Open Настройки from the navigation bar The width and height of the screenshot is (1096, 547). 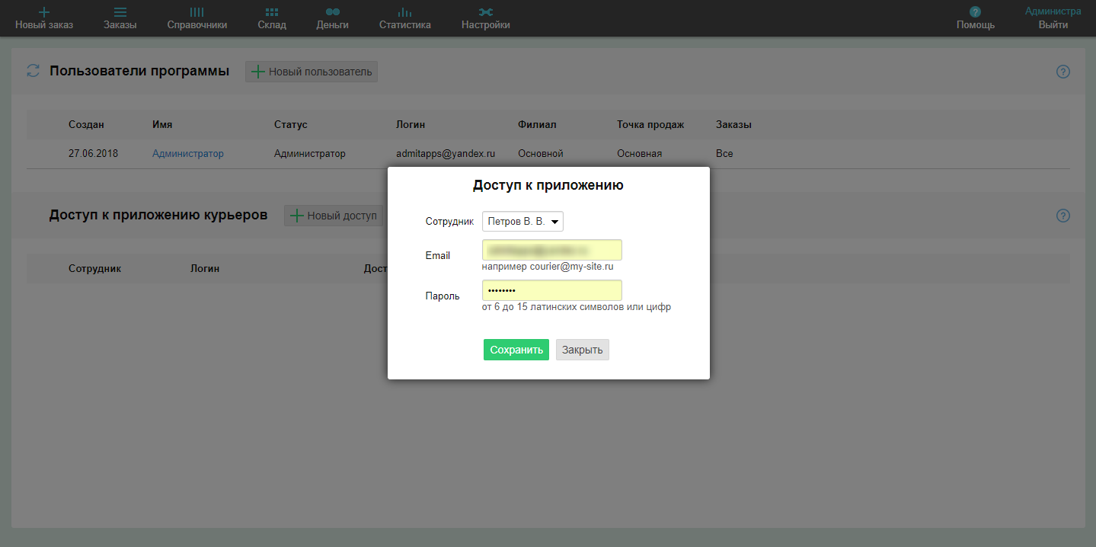point(485,18)
